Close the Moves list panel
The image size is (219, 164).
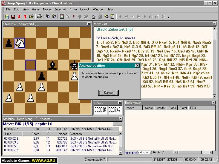coord(214,24)
